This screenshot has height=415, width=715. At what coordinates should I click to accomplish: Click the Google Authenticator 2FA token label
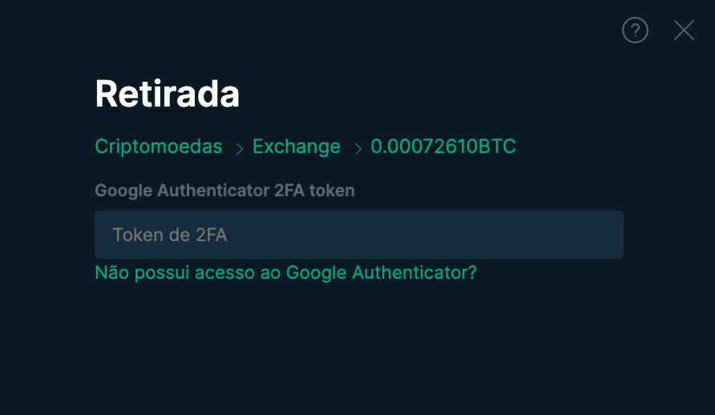[224, 191]
